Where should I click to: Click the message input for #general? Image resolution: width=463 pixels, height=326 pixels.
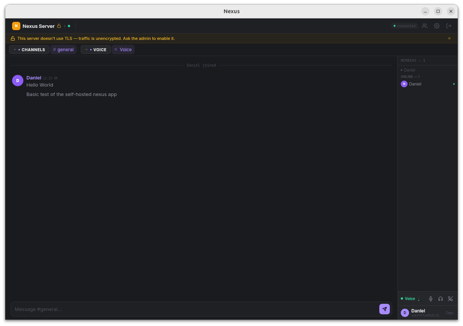(189, 309)
